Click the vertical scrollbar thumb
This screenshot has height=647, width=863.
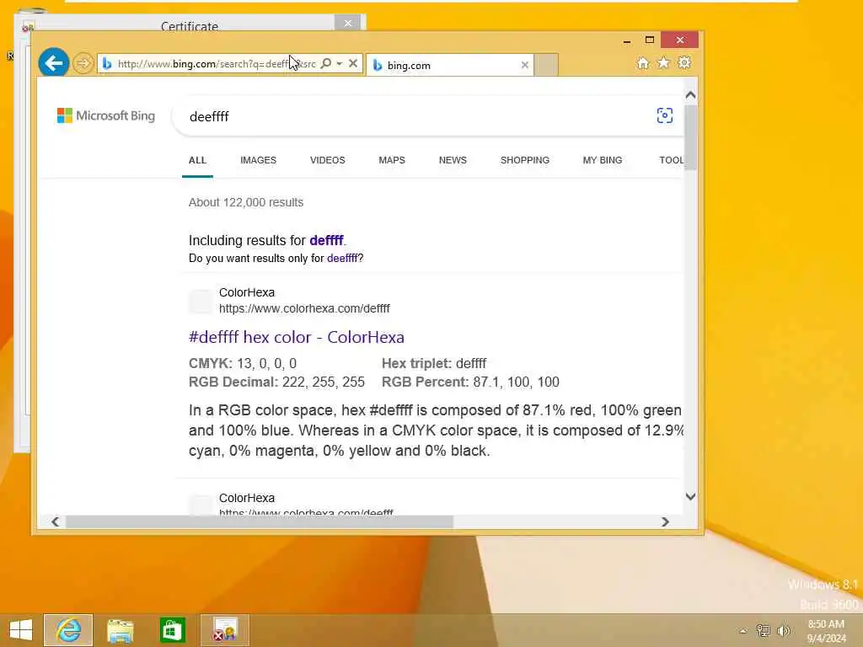tap(691, 137)
